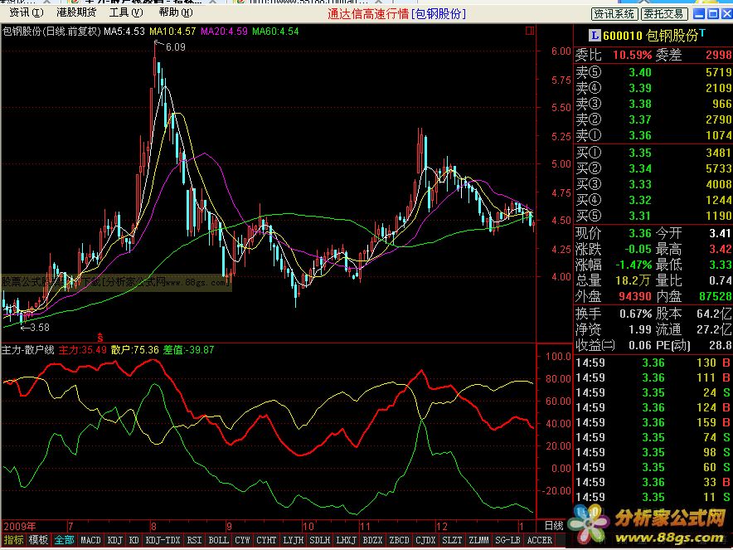Click the 2009年 date axis label

(19, 526)
